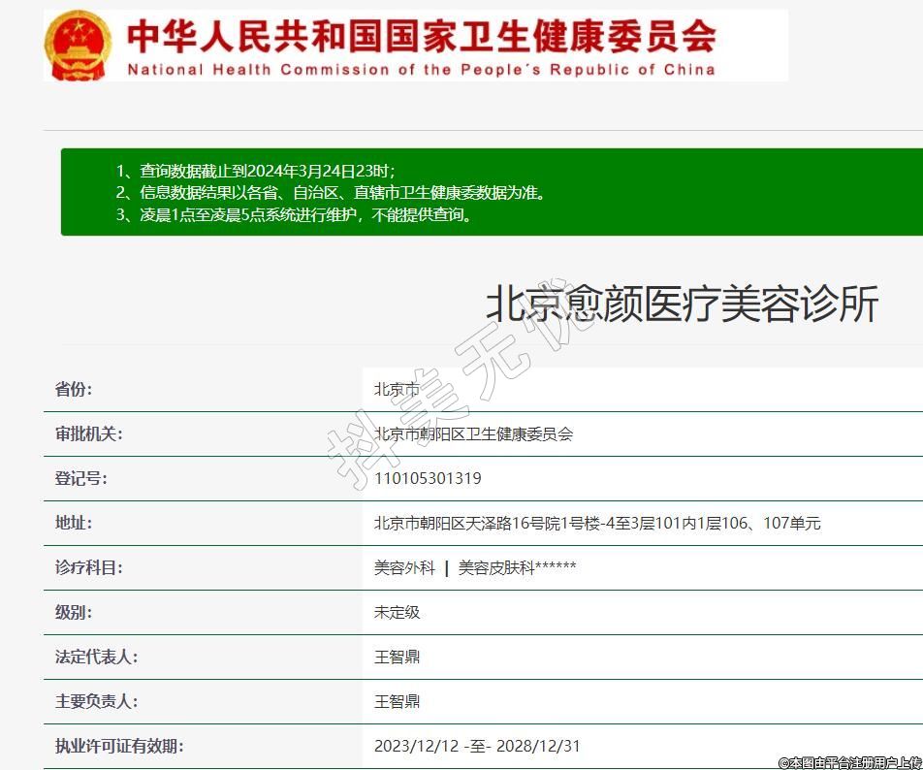Viewport: 923px width, 770px height.
Task: Click the 执业许可证有效期 row label
Action: click(119, 747)
